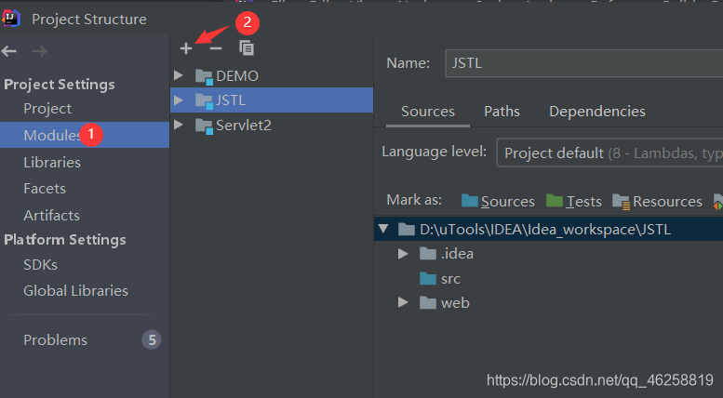The height and width of the screenshot is (398, 723).
Task: Open Project settings section
Action: [47, 109]
